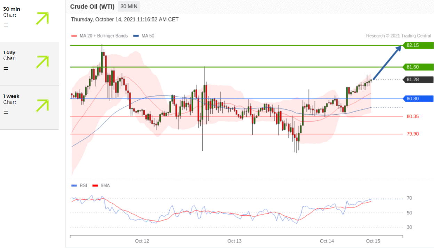Click the 1 week green up-arrow icon
The height and width of the screenshot is (248, 434).
[x=42, y=106]
